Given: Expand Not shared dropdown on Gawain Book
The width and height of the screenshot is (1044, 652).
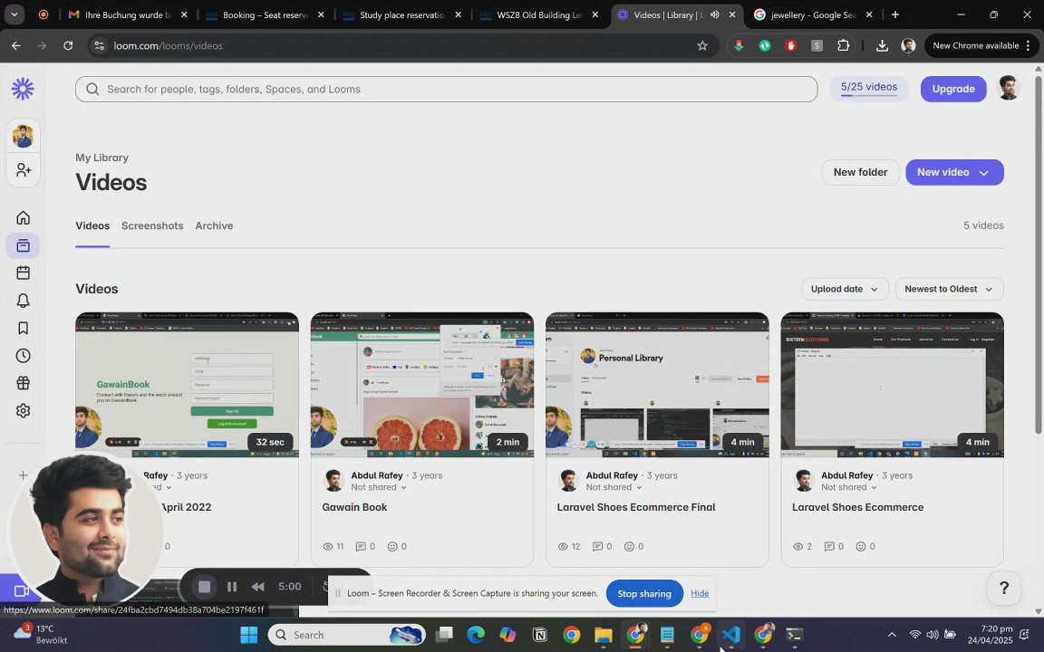Looking at the screenshot, I should coord(378,488).
